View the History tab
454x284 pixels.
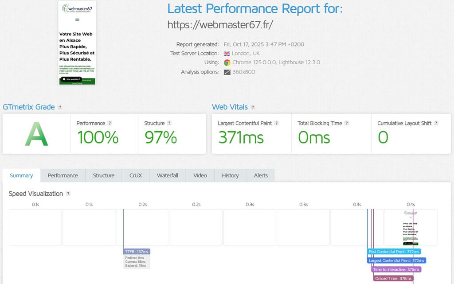pos(230,175)
